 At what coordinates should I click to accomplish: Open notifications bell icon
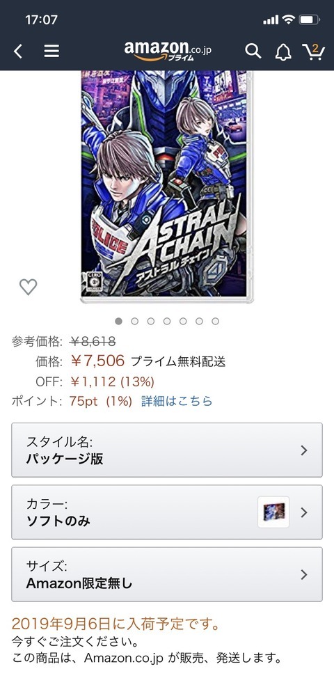pyautogui.click(x=283, y=52)
